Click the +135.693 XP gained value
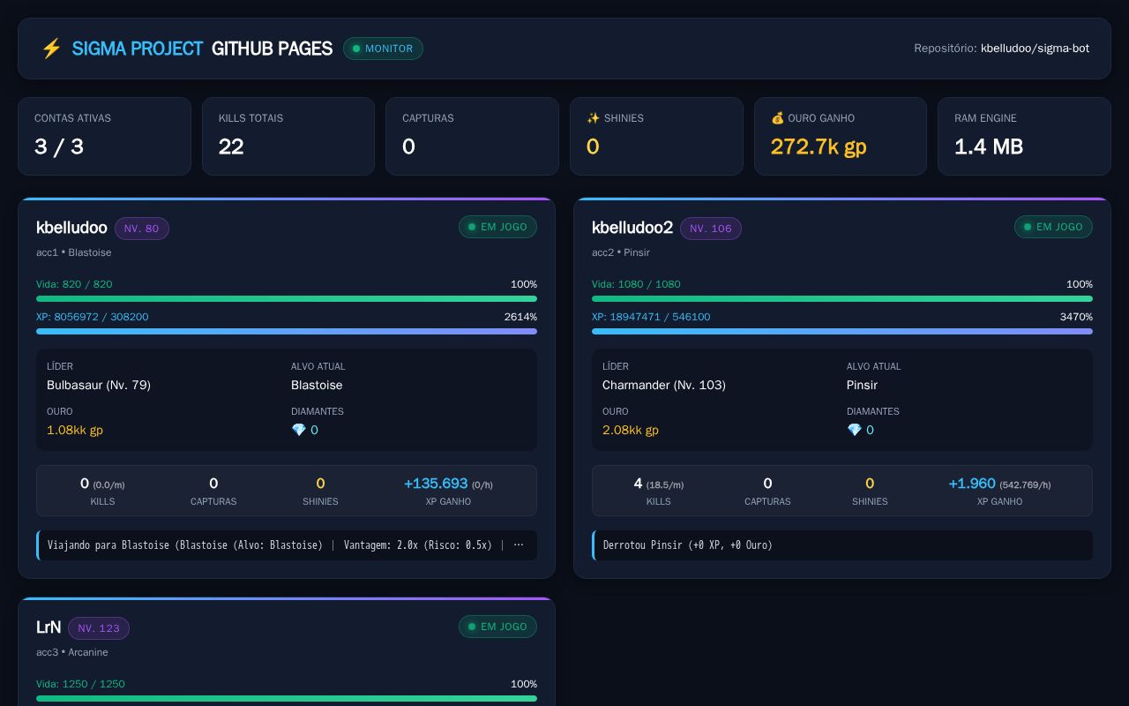This screenshot has width=1129, height=706. point(436,484)
